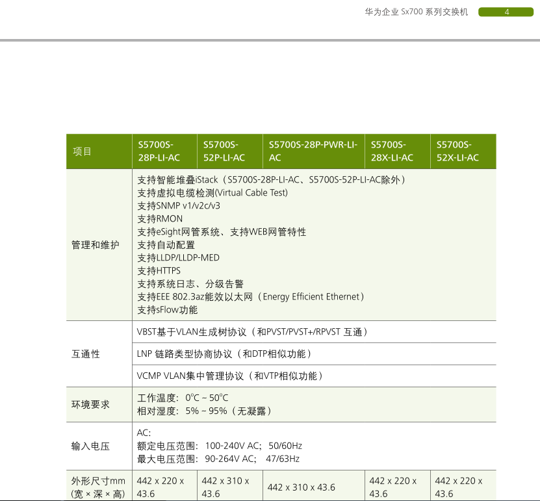The image size is (540, 501).
Task: Select the row label "输入电压"
Action: (90, 446)
